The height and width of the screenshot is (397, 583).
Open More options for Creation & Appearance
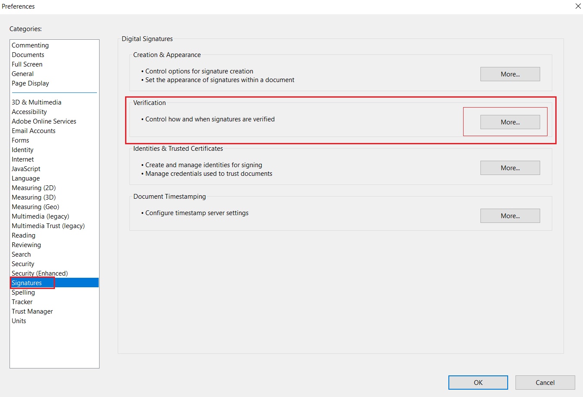[510, 74]
